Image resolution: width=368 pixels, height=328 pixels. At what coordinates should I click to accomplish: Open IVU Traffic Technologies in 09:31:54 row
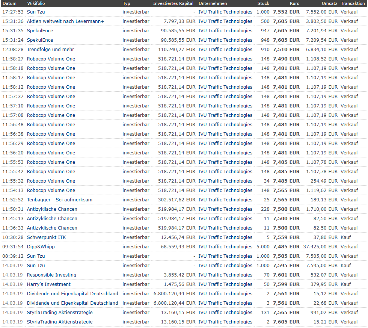coord(225,247)
